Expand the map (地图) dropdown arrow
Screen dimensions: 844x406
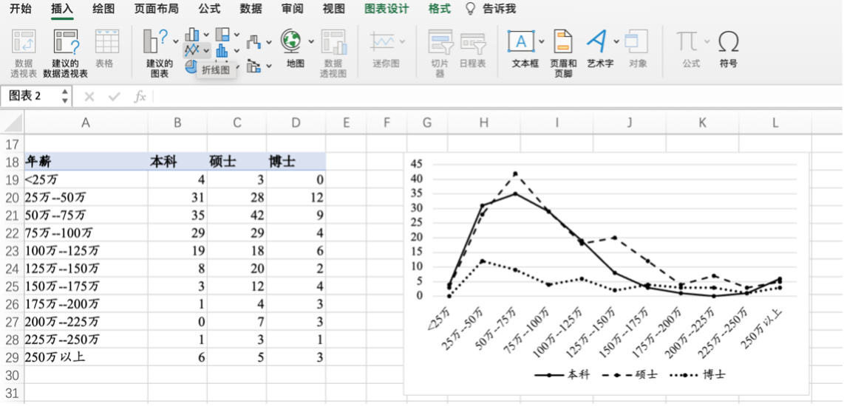pos(311,41)
